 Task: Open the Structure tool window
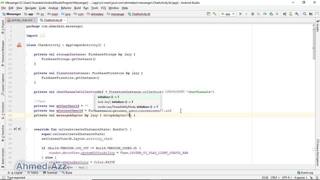click(x=2, y=110)
